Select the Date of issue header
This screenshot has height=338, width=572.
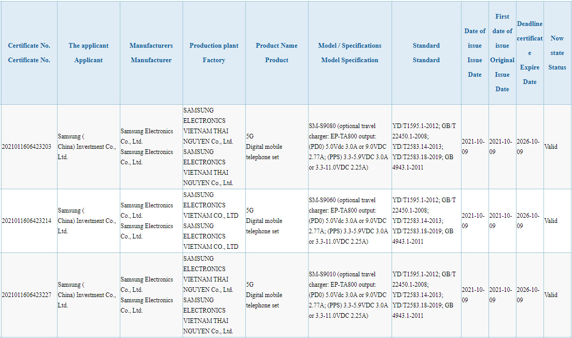pos(475,53)
